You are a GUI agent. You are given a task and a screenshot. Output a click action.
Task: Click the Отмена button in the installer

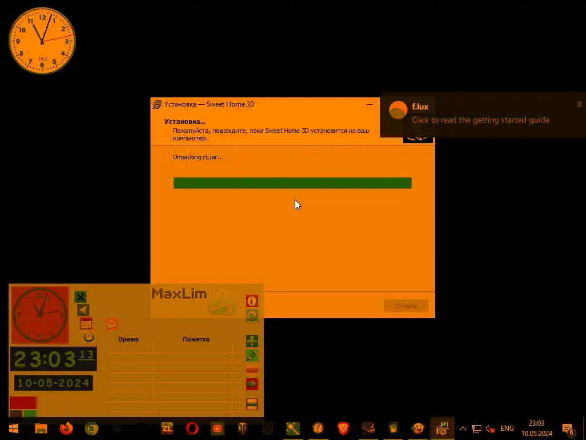406,306
